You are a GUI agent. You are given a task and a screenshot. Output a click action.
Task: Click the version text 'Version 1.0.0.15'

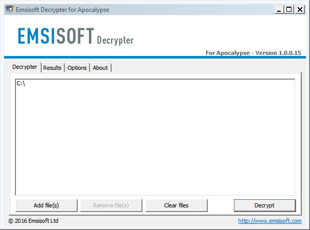click(x=278, y=53)
